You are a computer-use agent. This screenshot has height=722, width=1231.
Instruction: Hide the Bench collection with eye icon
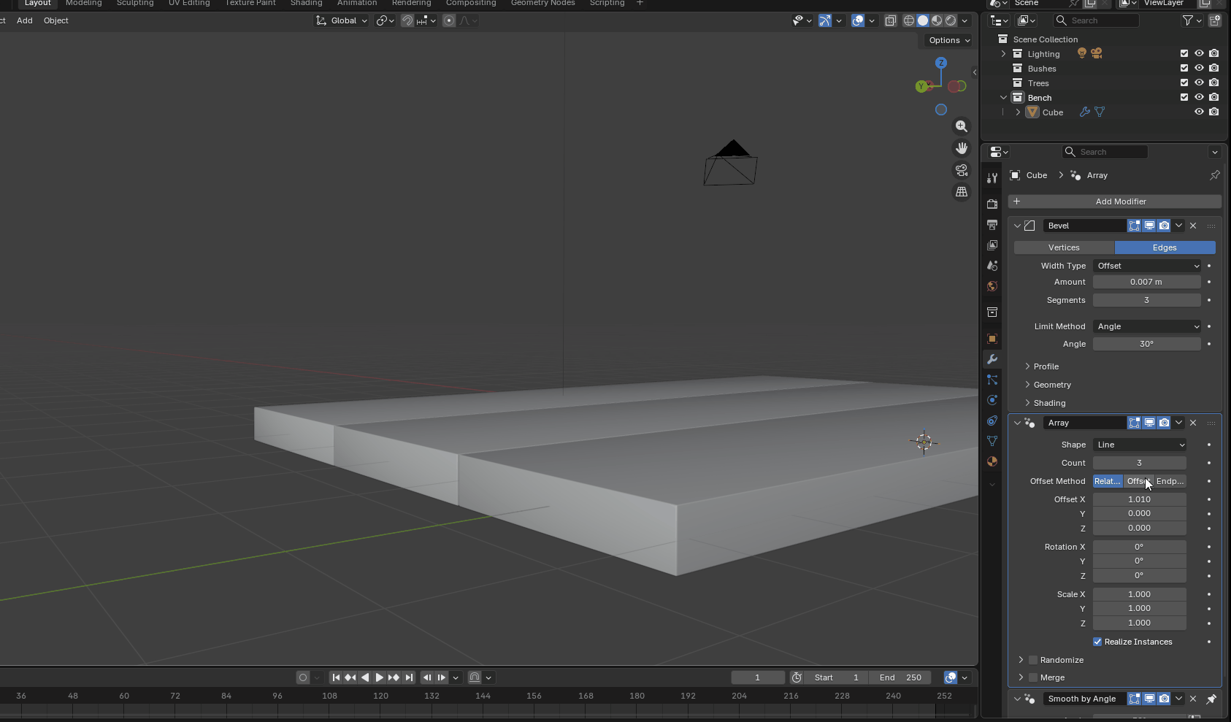1199,97
